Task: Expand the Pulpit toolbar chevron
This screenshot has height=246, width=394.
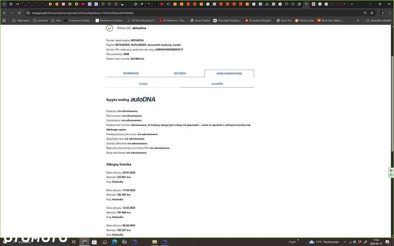Action: click(298, 240)
